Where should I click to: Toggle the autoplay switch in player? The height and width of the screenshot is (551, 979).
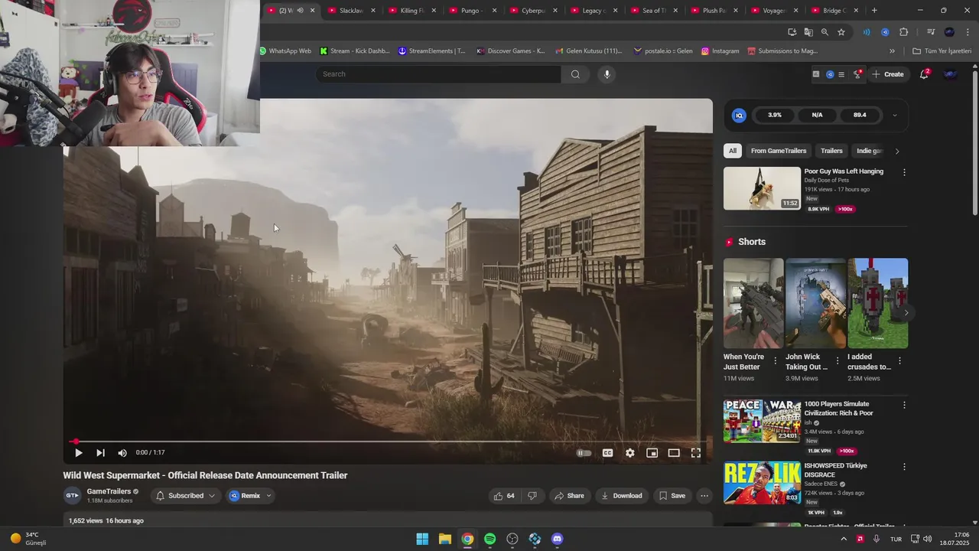pyautogui.click(x=584, y=453)
